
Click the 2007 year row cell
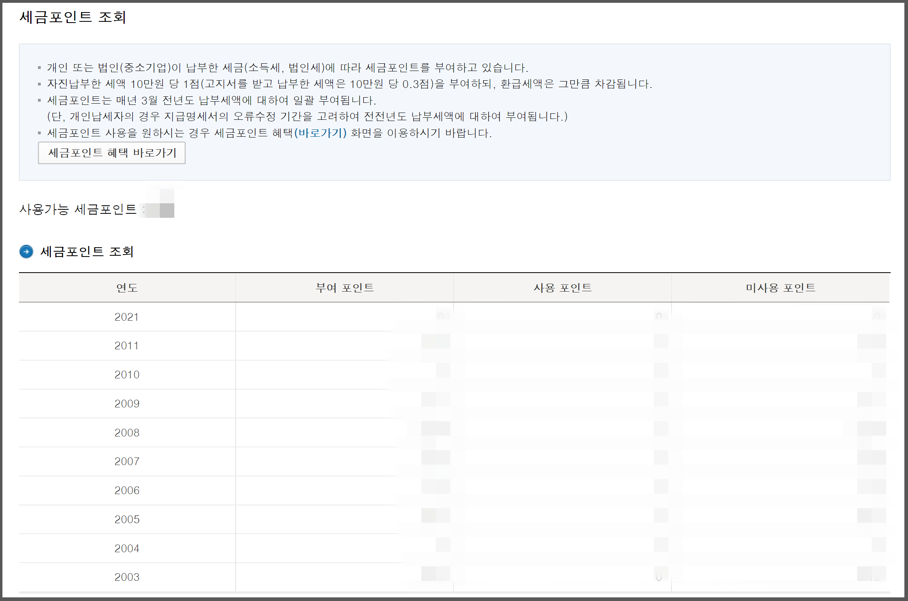click(127, 461)
